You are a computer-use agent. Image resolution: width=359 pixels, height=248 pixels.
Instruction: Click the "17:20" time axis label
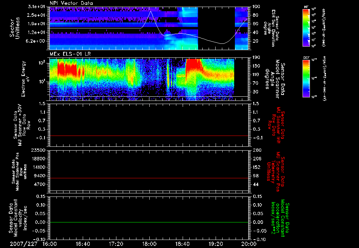116,244
